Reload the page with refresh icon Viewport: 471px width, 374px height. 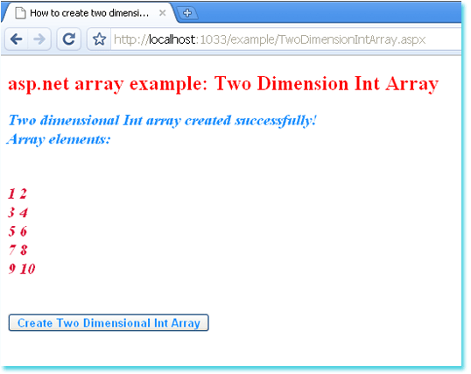pos(69,39)
